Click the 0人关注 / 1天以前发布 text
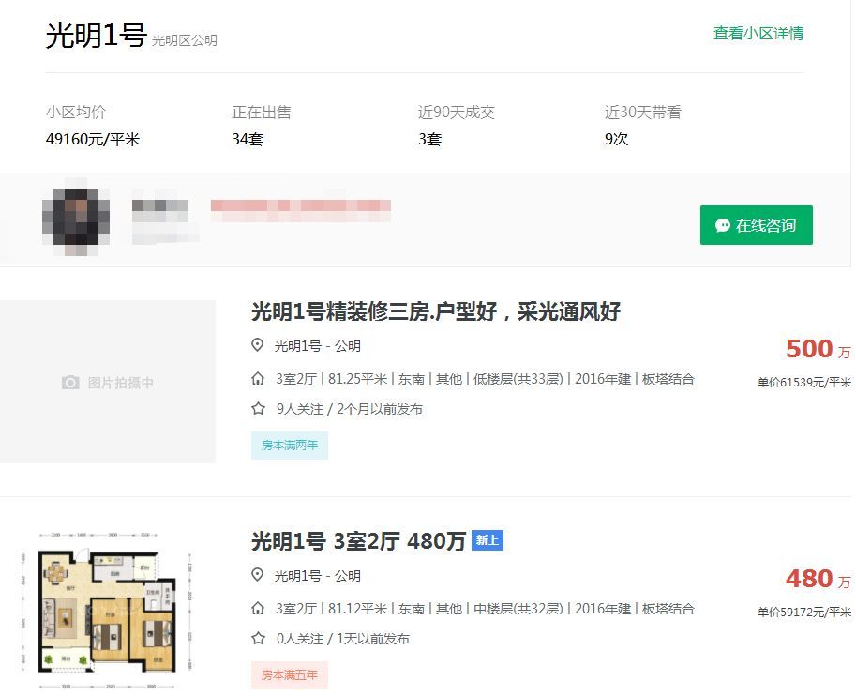 click(343, 639)
